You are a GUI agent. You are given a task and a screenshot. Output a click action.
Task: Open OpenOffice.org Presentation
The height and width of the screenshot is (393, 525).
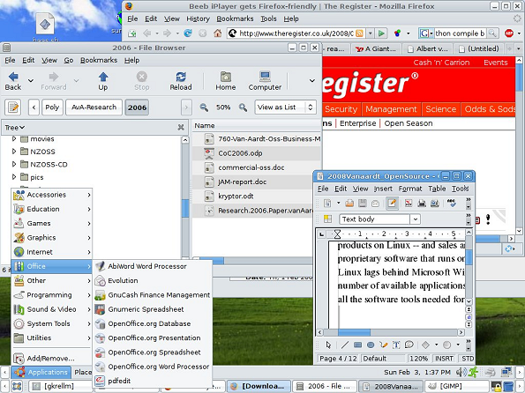tap(153, 338)
